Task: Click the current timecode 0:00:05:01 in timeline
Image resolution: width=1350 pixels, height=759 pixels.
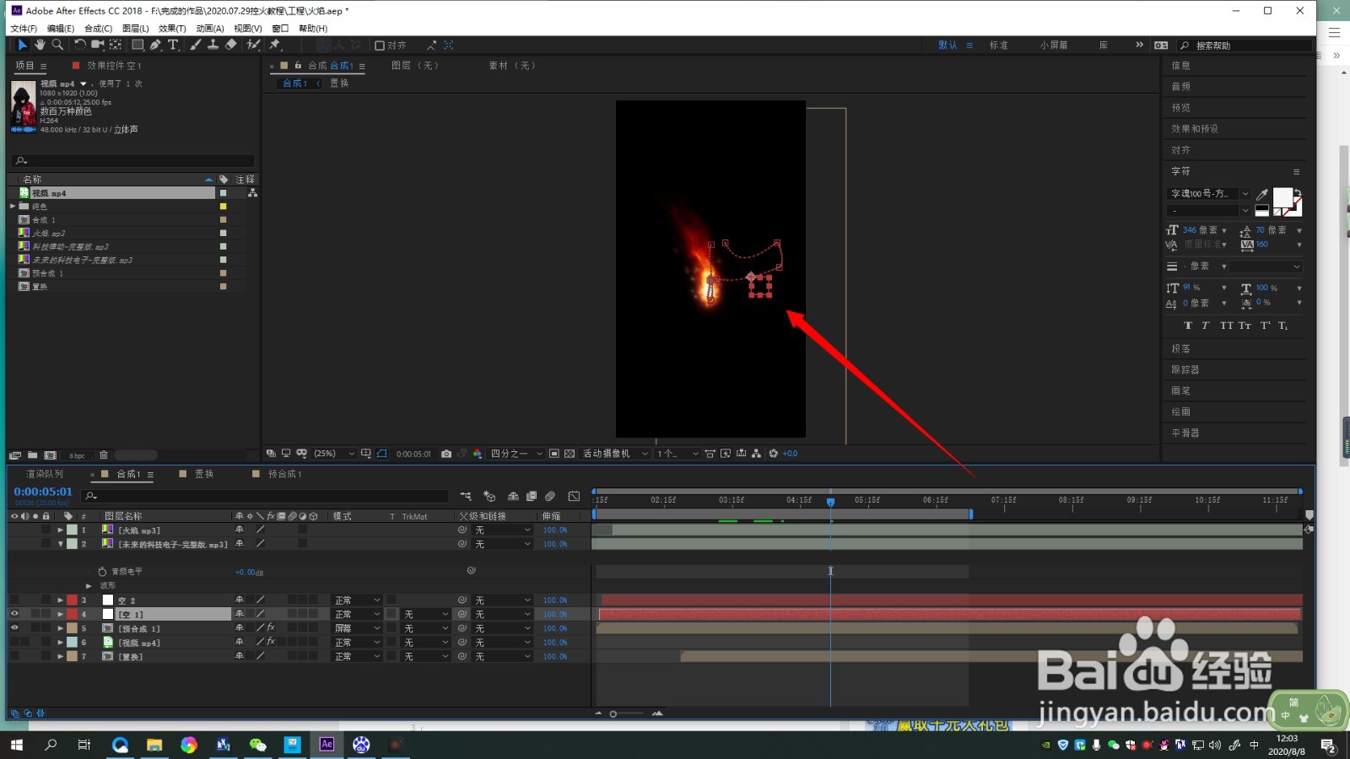Action: pyautogui.click(x=43, y=492)
